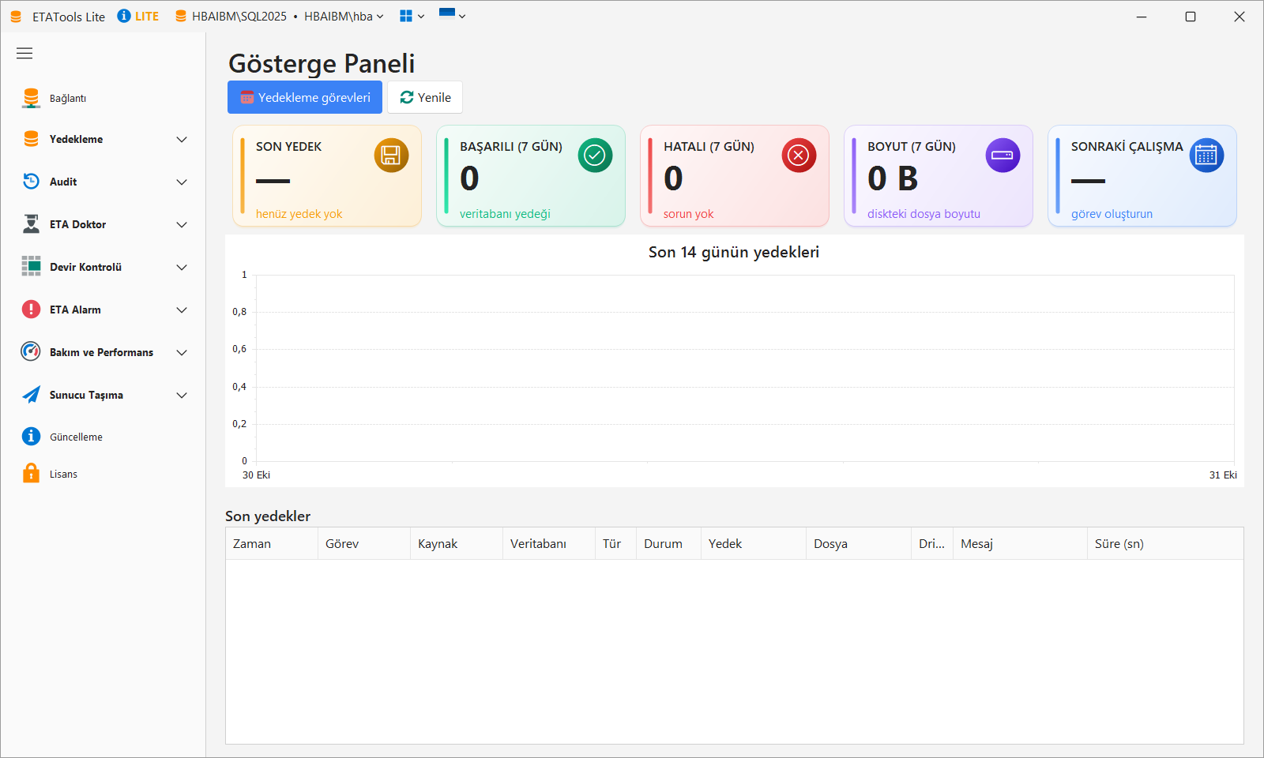Viewport: 1264px width, 758px height.
Task: Open the language flag dropdown
Action: (x=452, y=15)
